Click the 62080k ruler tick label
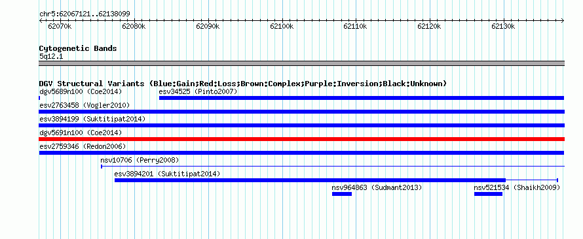The width and height of the screenshot is (583, 239). pyautogui.click(x=134, y=26)
